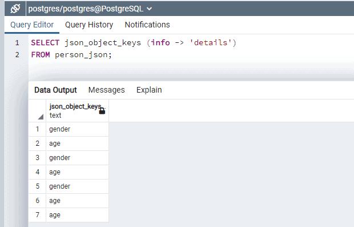Click the database connection status icon

(15, 9)
